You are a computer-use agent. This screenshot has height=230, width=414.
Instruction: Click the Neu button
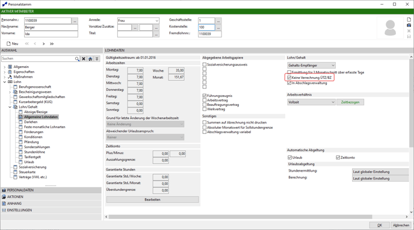click(x=13, y=44)
